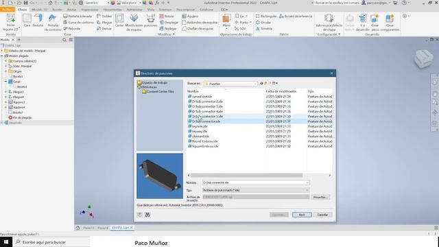
Task: Click the Abrir button in the dialog
Action: 302,215
